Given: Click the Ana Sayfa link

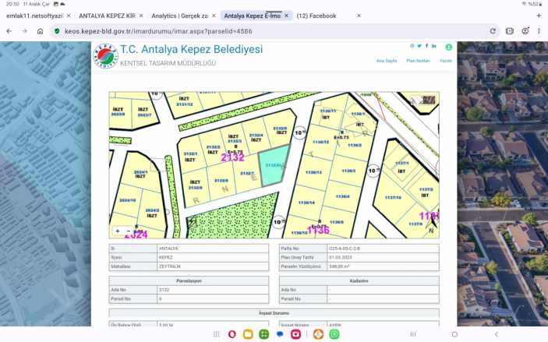Looking at the screenshot, I should coord(387,60).
